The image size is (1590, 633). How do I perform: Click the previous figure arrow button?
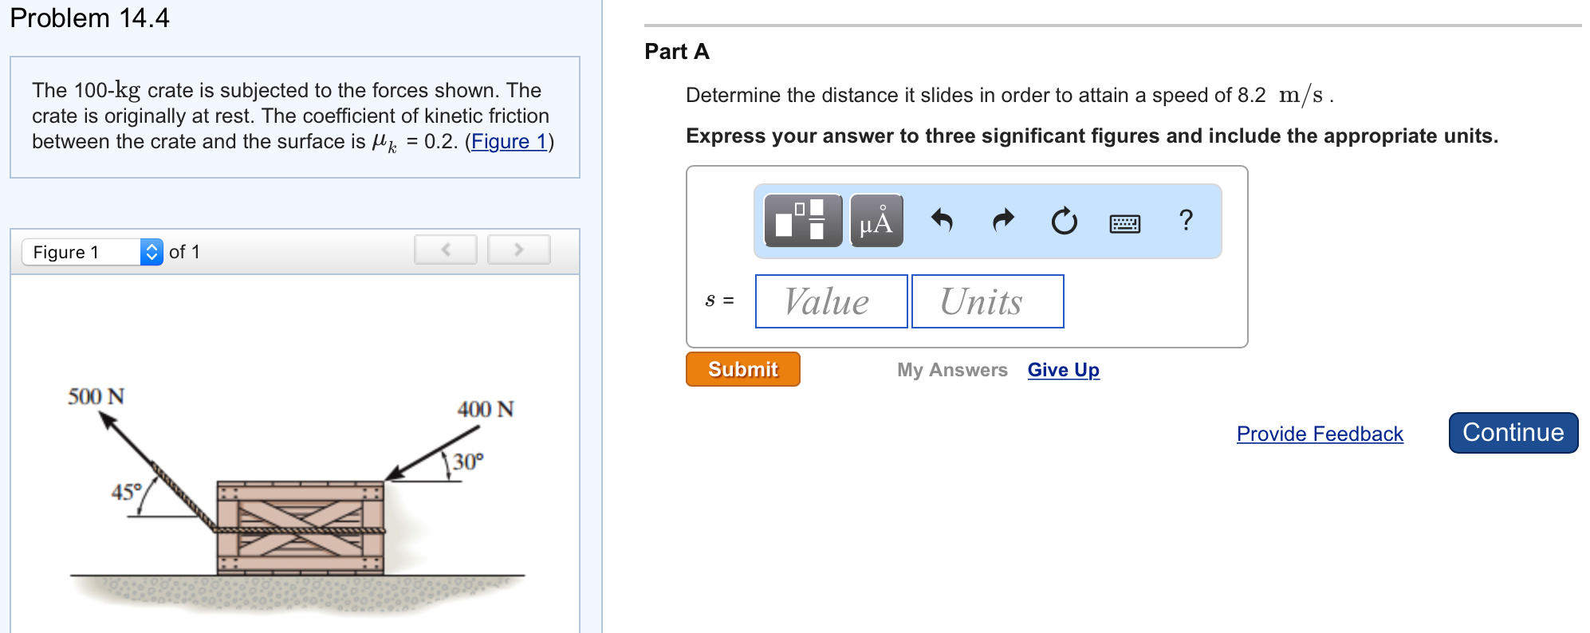(445, 250)
